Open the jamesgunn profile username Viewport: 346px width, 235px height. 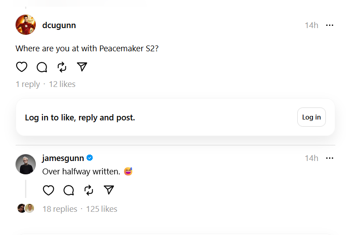point(63,158)
